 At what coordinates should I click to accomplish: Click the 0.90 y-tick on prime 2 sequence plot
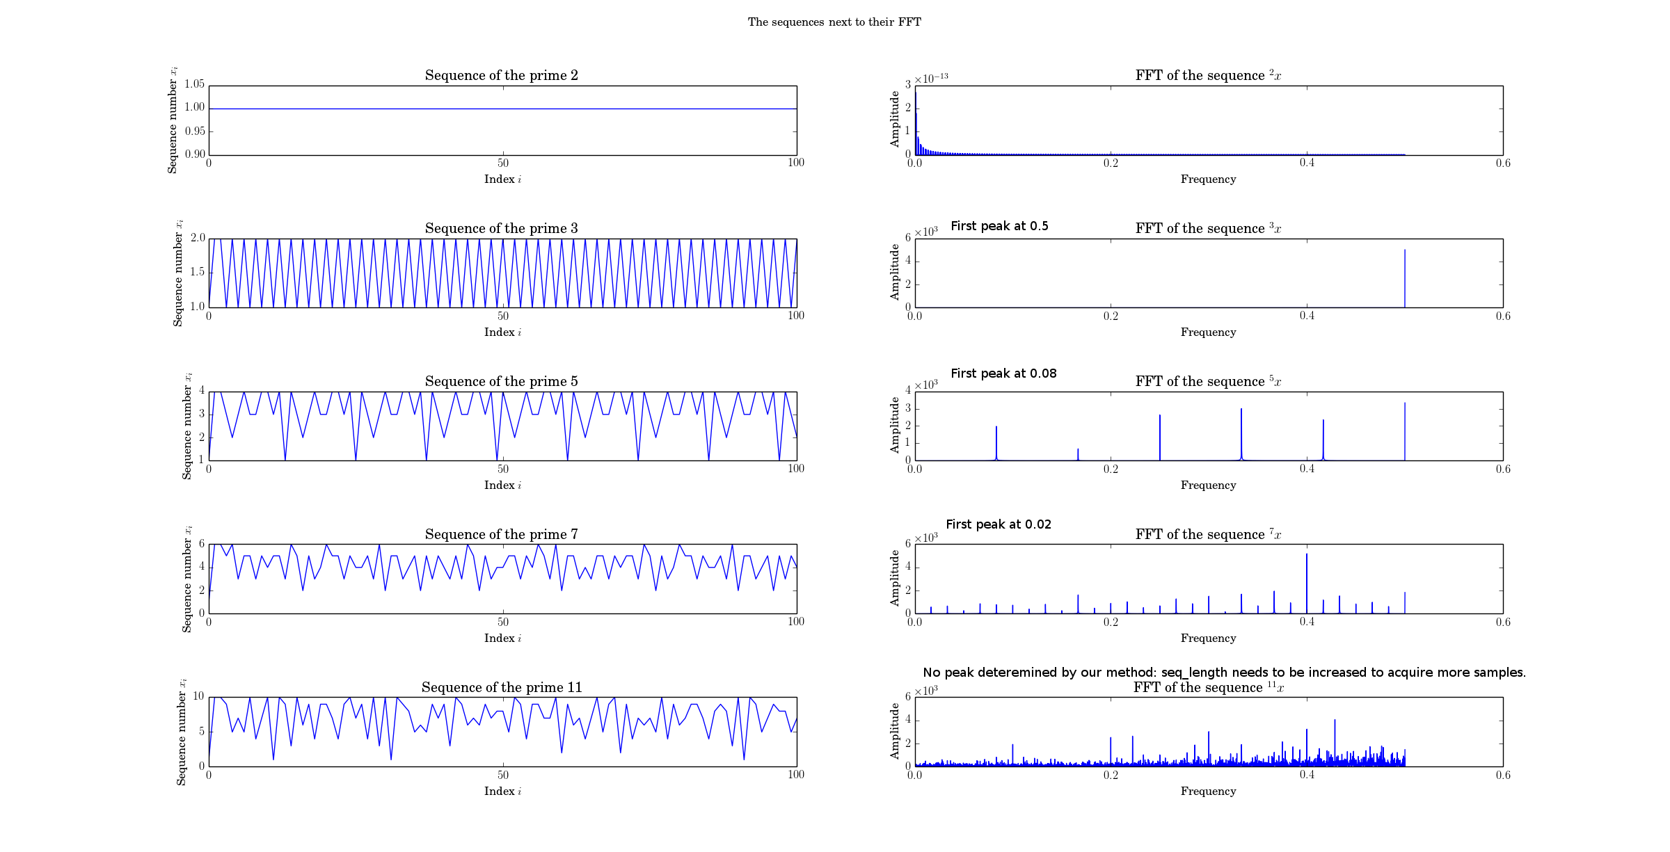tap(194, 154)
